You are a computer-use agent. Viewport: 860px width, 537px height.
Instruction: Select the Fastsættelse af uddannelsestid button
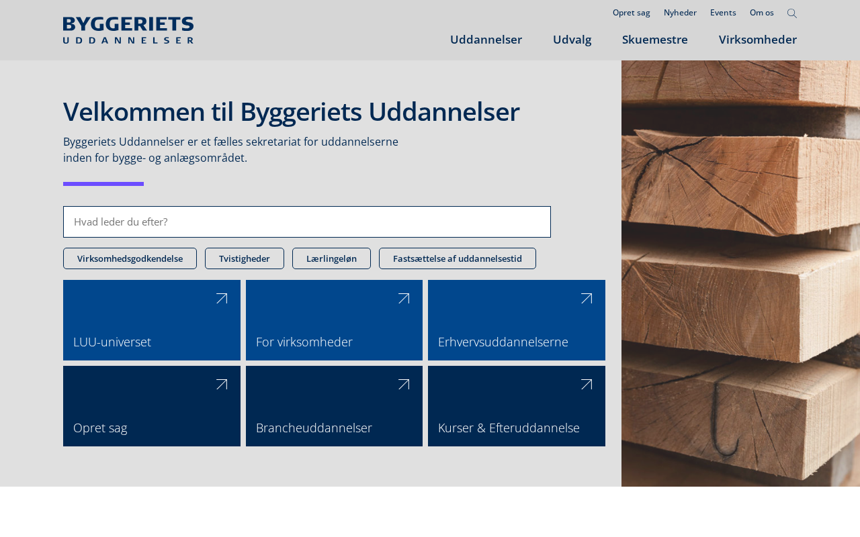point(458,258)
